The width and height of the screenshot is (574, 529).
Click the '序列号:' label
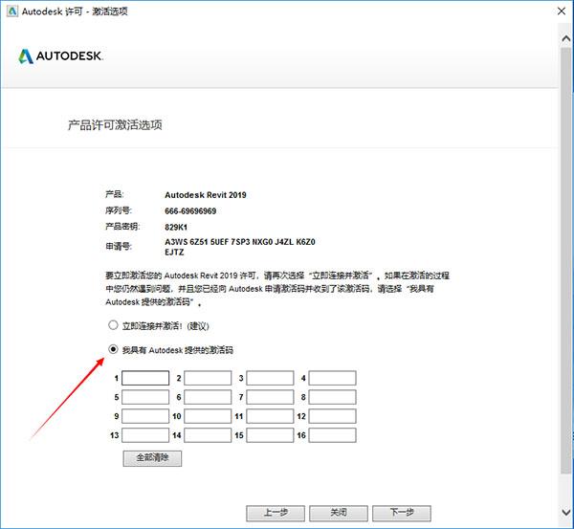(119, 210)
